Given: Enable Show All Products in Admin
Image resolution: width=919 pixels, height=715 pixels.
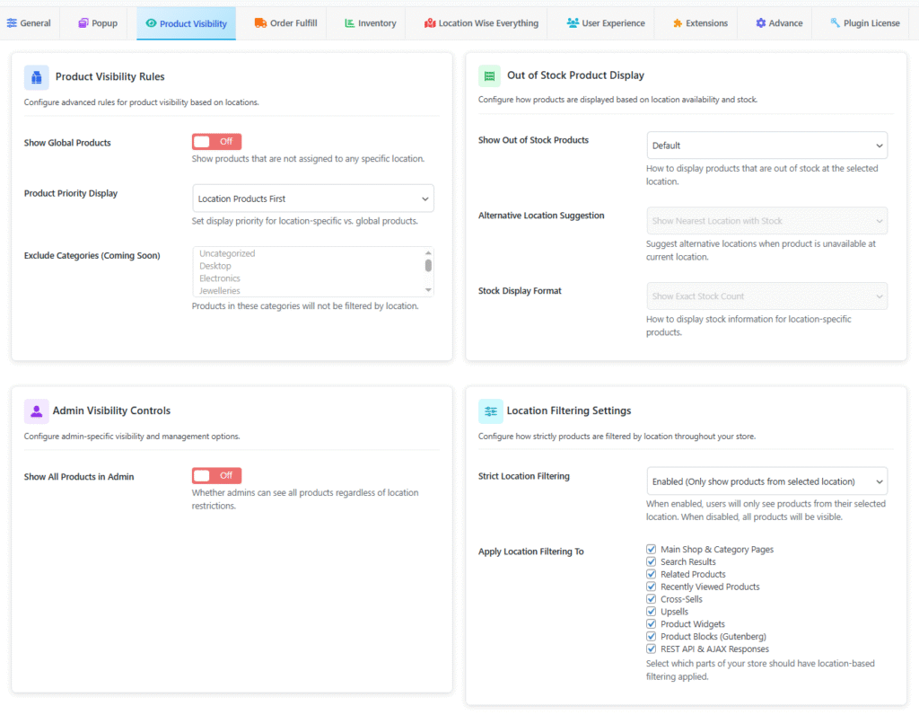Looking at the screenshot, I should pyautogui.click(x=215, y=475).
